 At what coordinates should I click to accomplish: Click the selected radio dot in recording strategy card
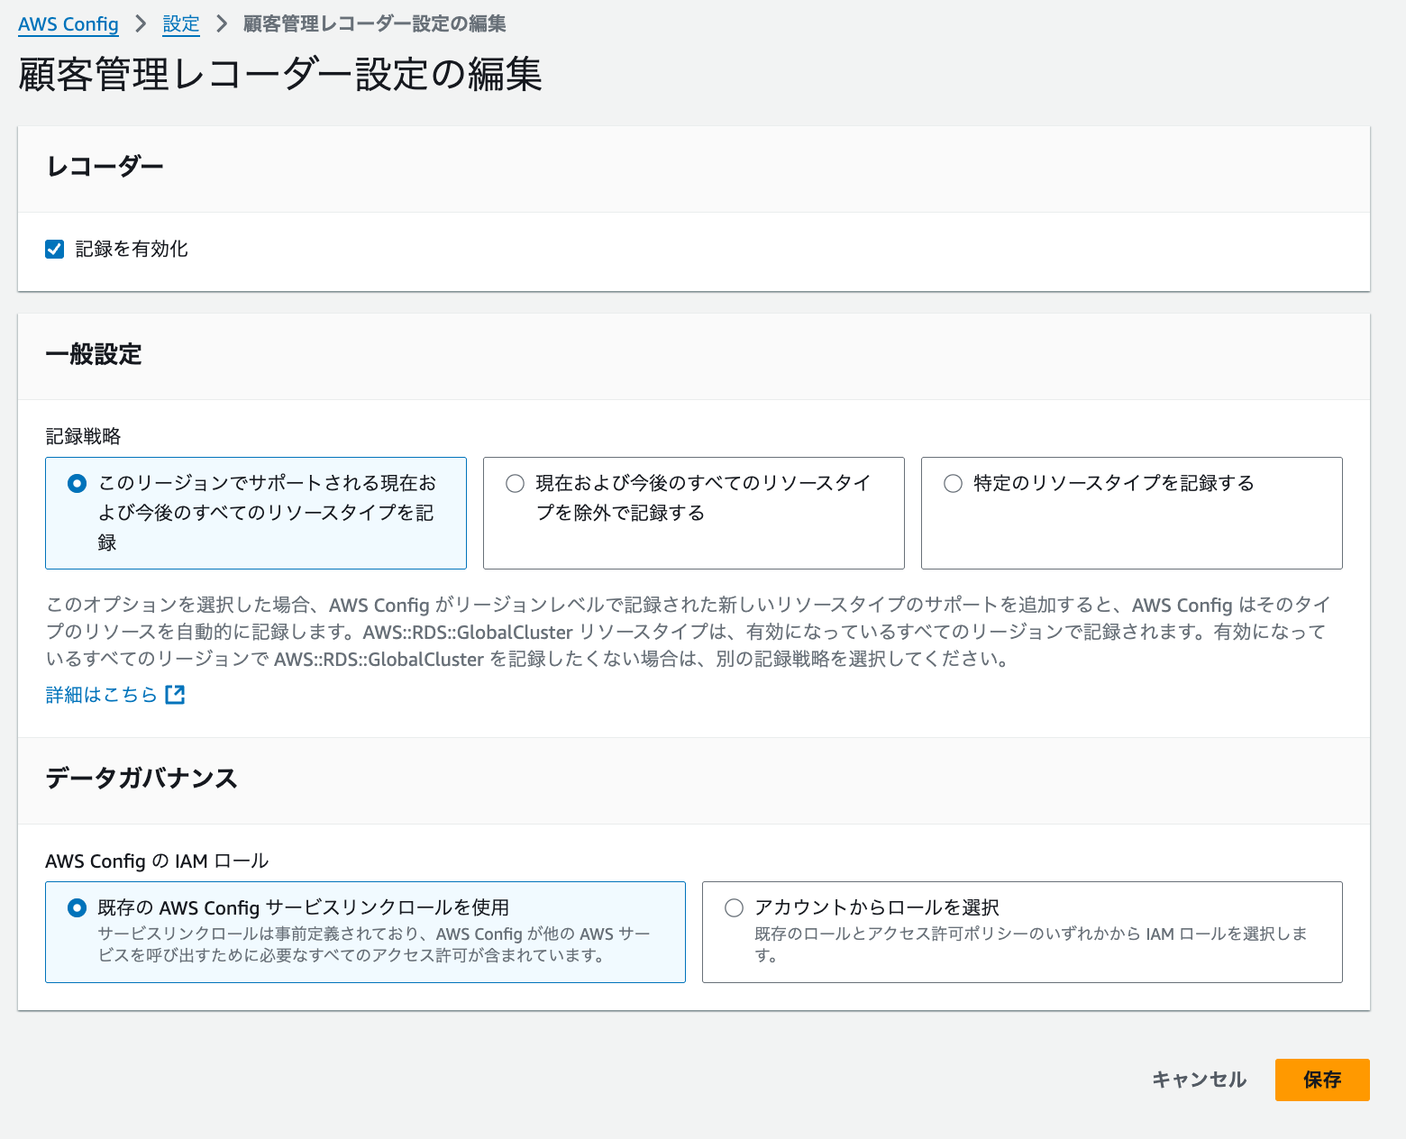click(x=76, y=483)
